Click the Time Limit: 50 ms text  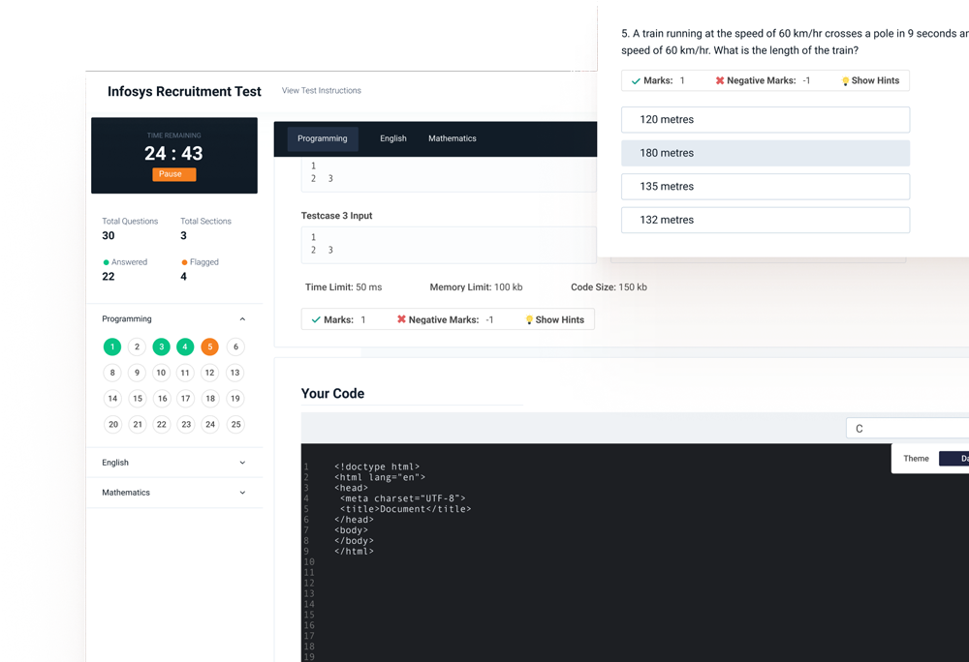344,286
